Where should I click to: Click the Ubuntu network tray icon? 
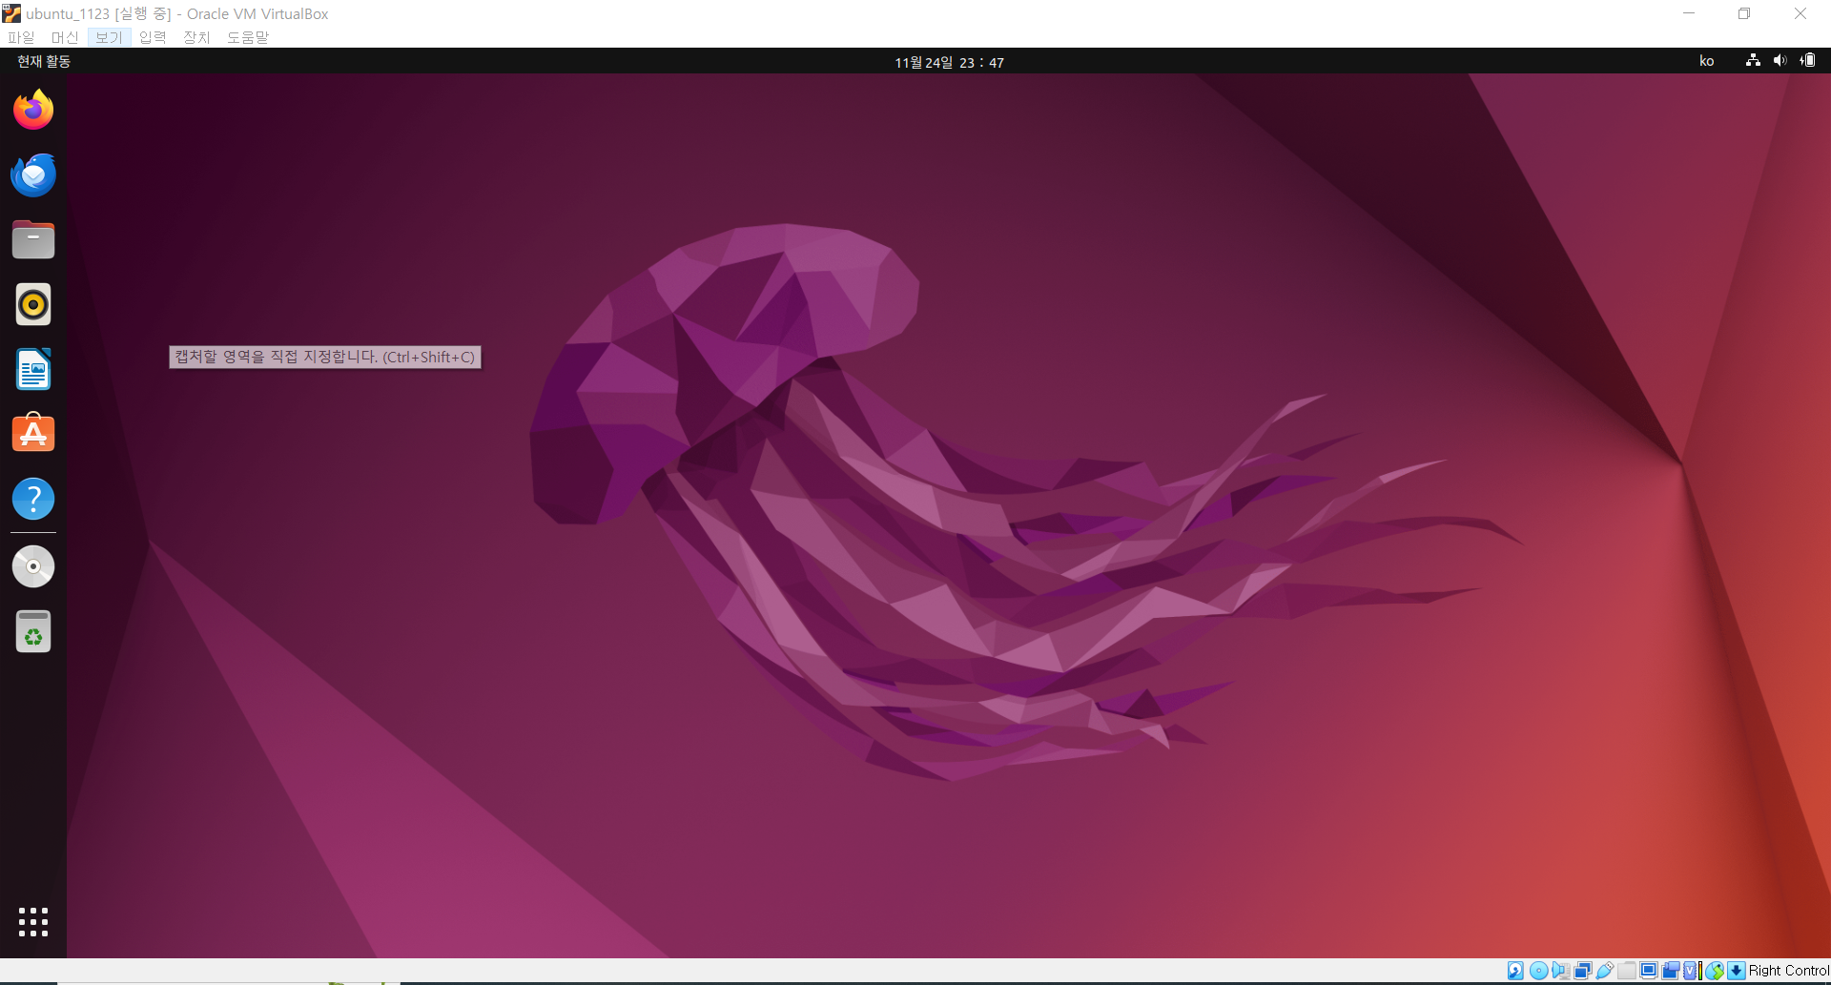click(1753, 60)
